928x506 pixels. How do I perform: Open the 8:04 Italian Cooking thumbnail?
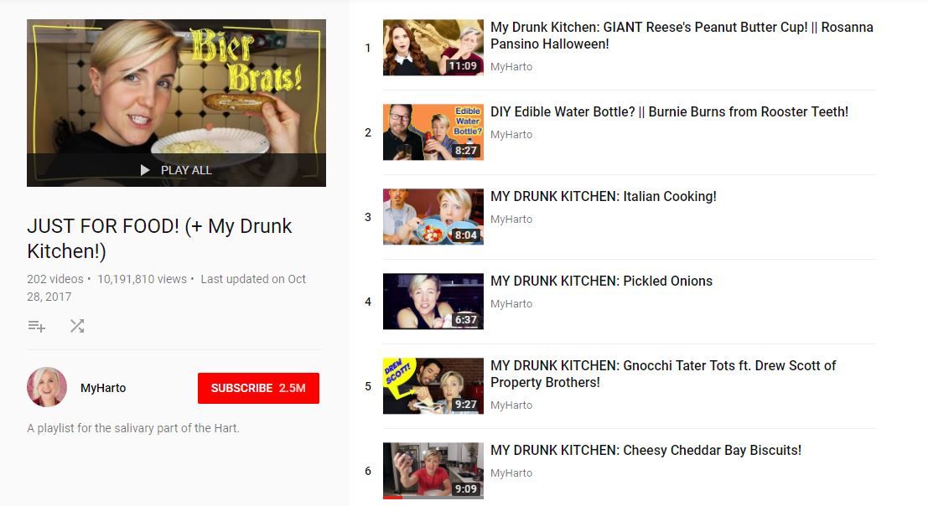point(433,216)
